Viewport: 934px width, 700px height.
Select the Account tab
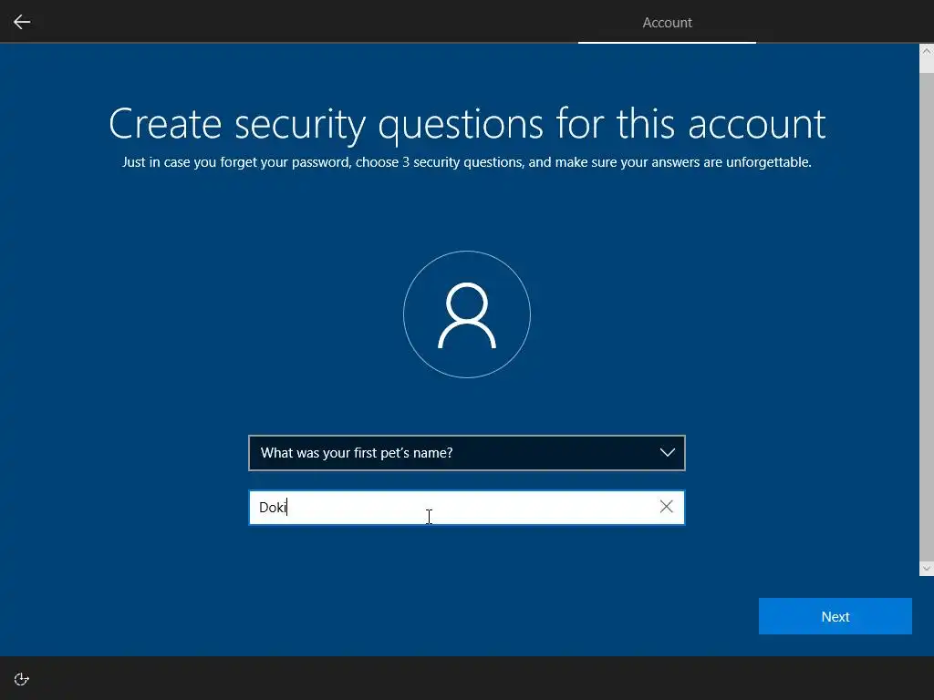(667, 23)
